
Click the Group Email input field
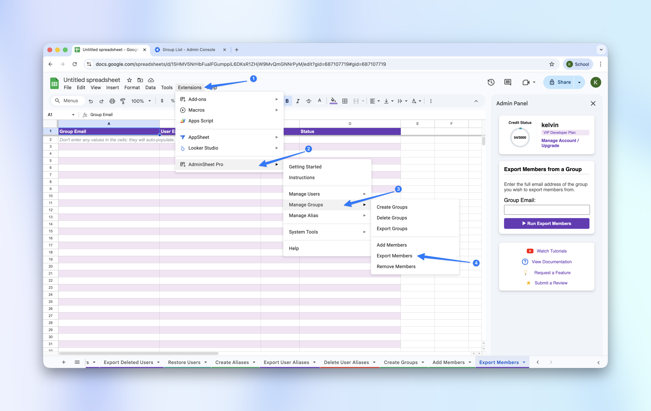point(546,210)
